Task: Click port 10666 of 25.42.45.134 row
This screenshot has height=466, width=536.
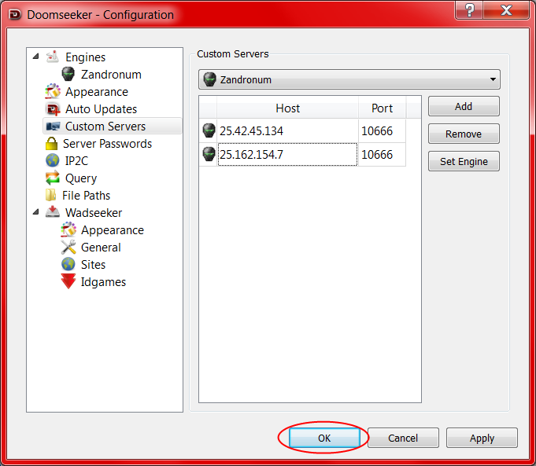Action: tap(382, 130)
